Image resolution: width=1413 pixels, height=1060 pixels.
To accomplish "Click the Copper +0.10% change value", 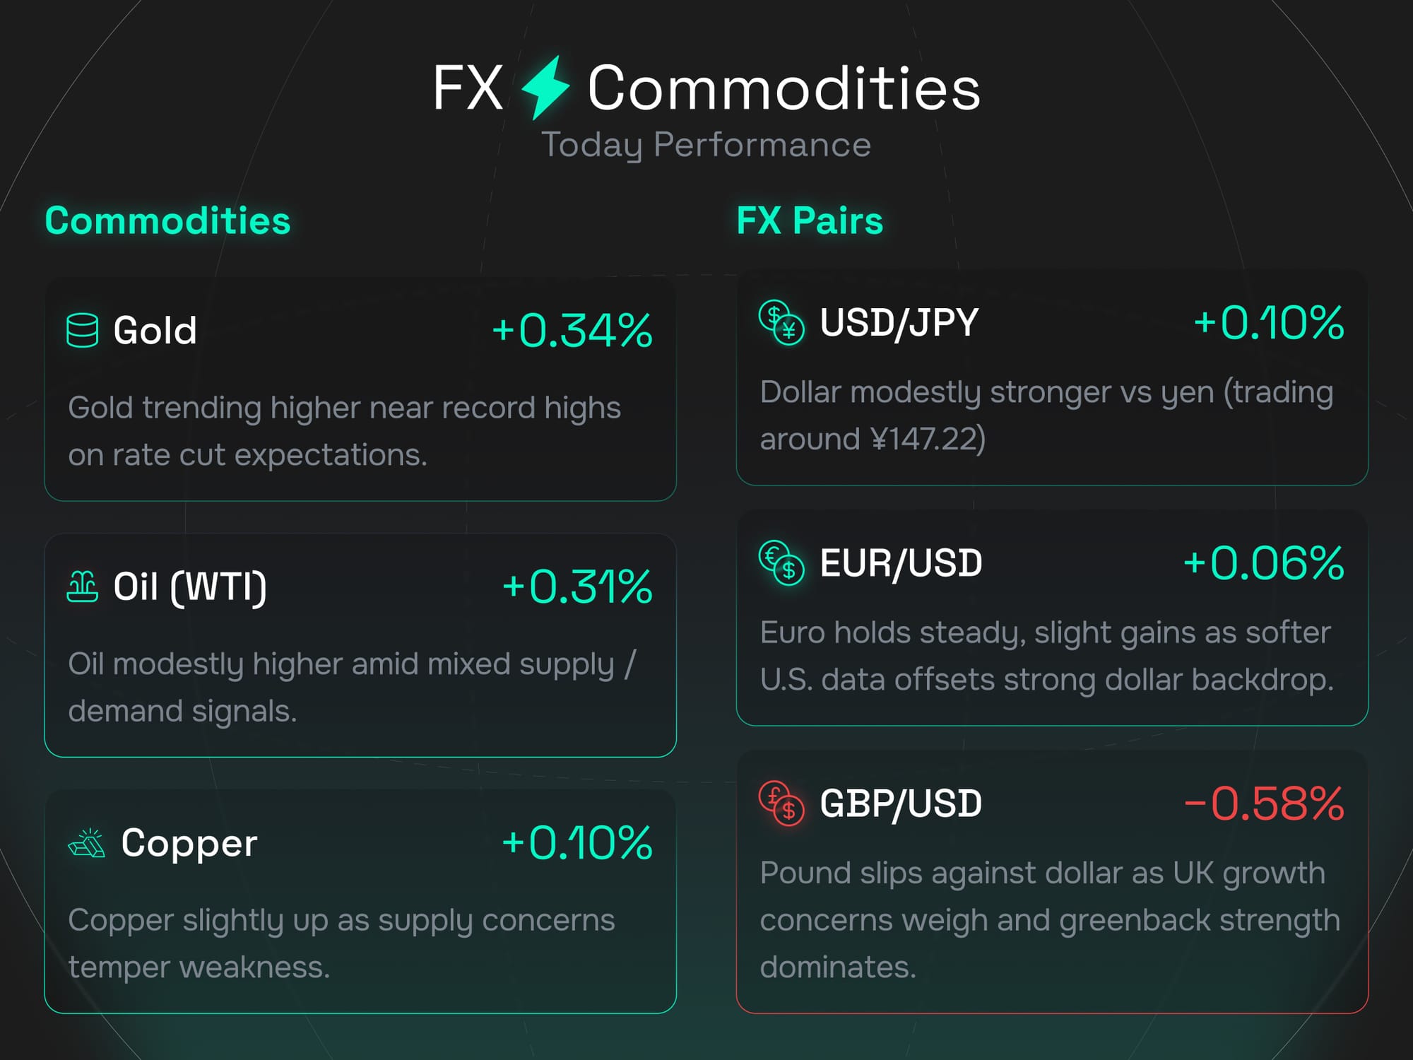I will pos(577,842).
